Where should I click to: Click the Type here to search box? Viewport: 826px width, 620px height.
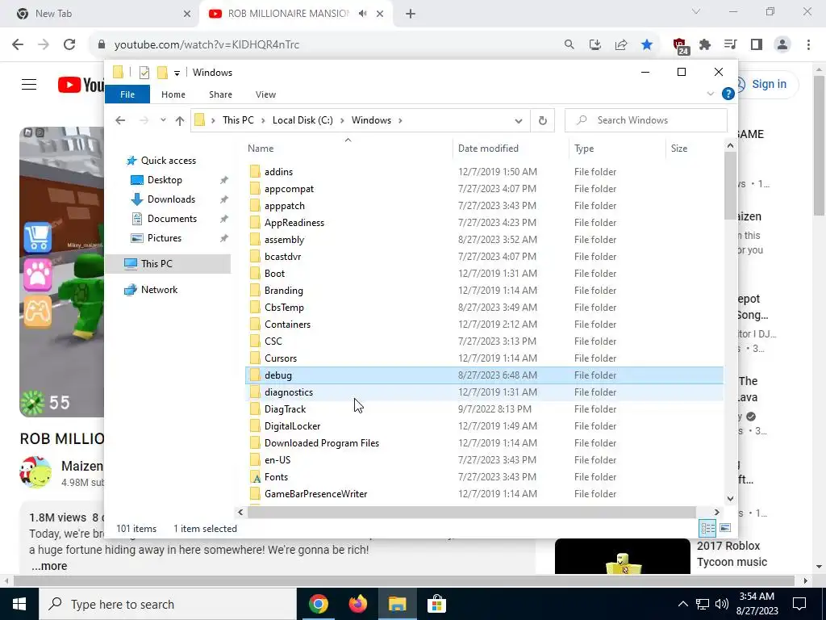coord(168,604)
